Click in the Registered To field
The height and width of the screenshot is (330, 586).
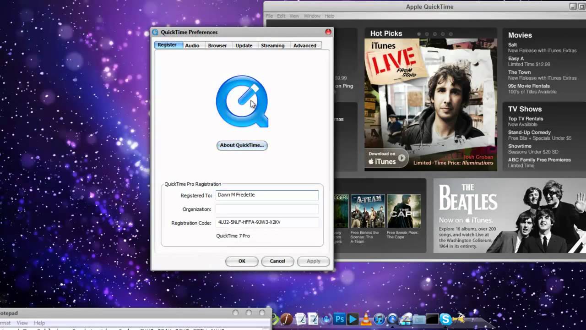(x=267, y=195)
